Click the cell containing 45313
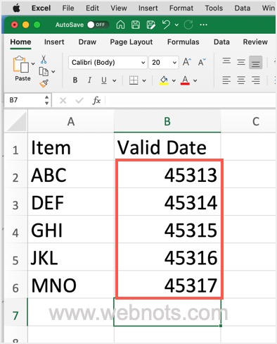Image resolution: width=277 pixels, height=344 pixels. (x=167, y=175)
